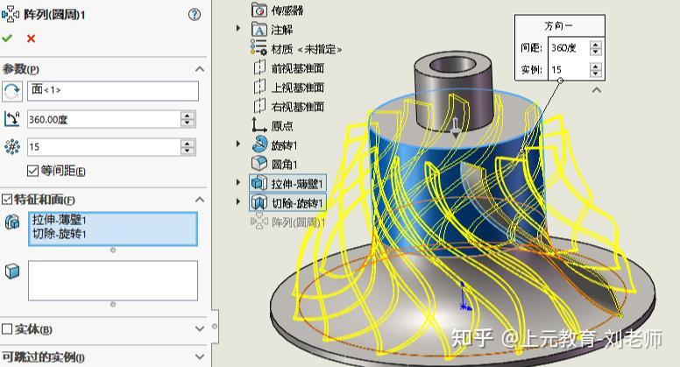The width and height of the screenshot is (680, 367).
Task: Collapse the 特征和面 section chevron
Action: point(200,200)
